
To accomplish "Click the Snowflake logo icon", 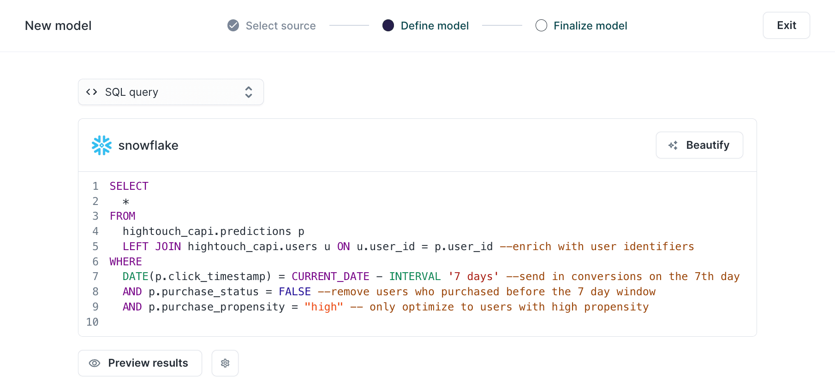I will pyautogui.click(x=101, y=146).
